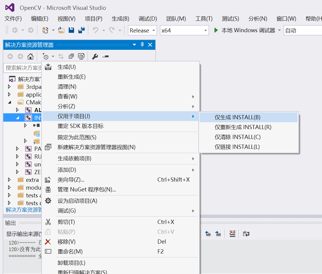Select 清理(N) in context menu
Viewport: 322px width, 274px height.
(121, 87)
